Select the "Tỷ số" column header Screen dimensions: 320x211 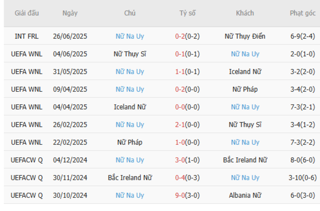click(x=187, y=13)
